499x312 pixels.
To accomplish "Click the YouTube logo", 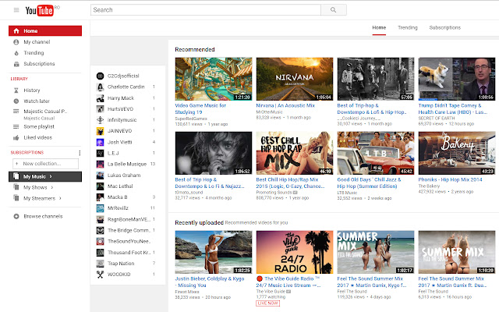I will (x=40, y=10).
